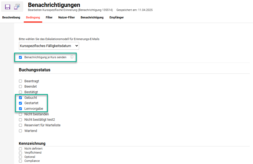
Task: Open the Nutzer-Filter tab
Action: 67,17
